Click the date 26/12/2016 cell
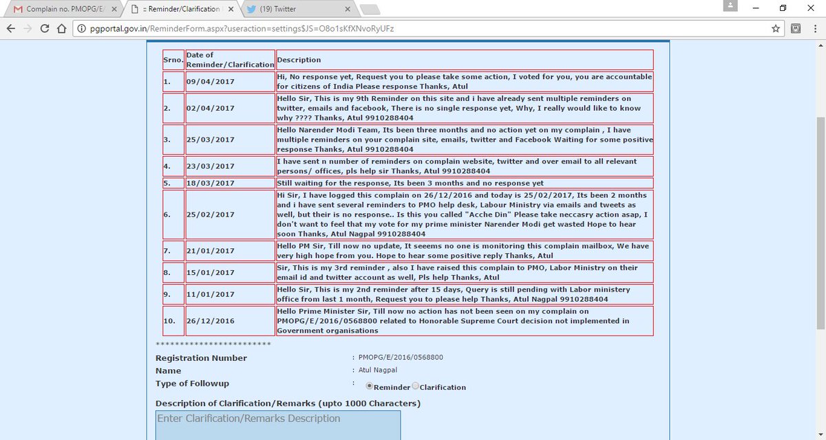 coord(230,321)
